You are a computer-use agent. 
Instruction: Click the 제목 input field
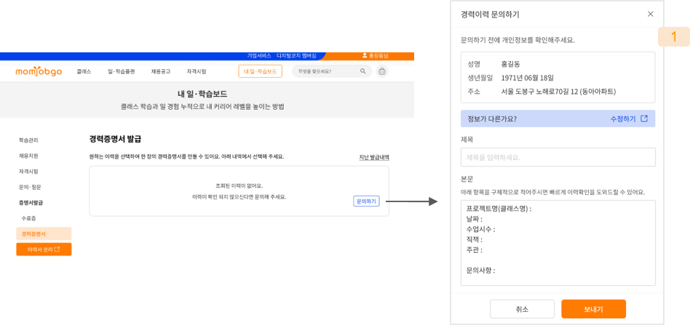pyautogui.click(x=558, y=157)
